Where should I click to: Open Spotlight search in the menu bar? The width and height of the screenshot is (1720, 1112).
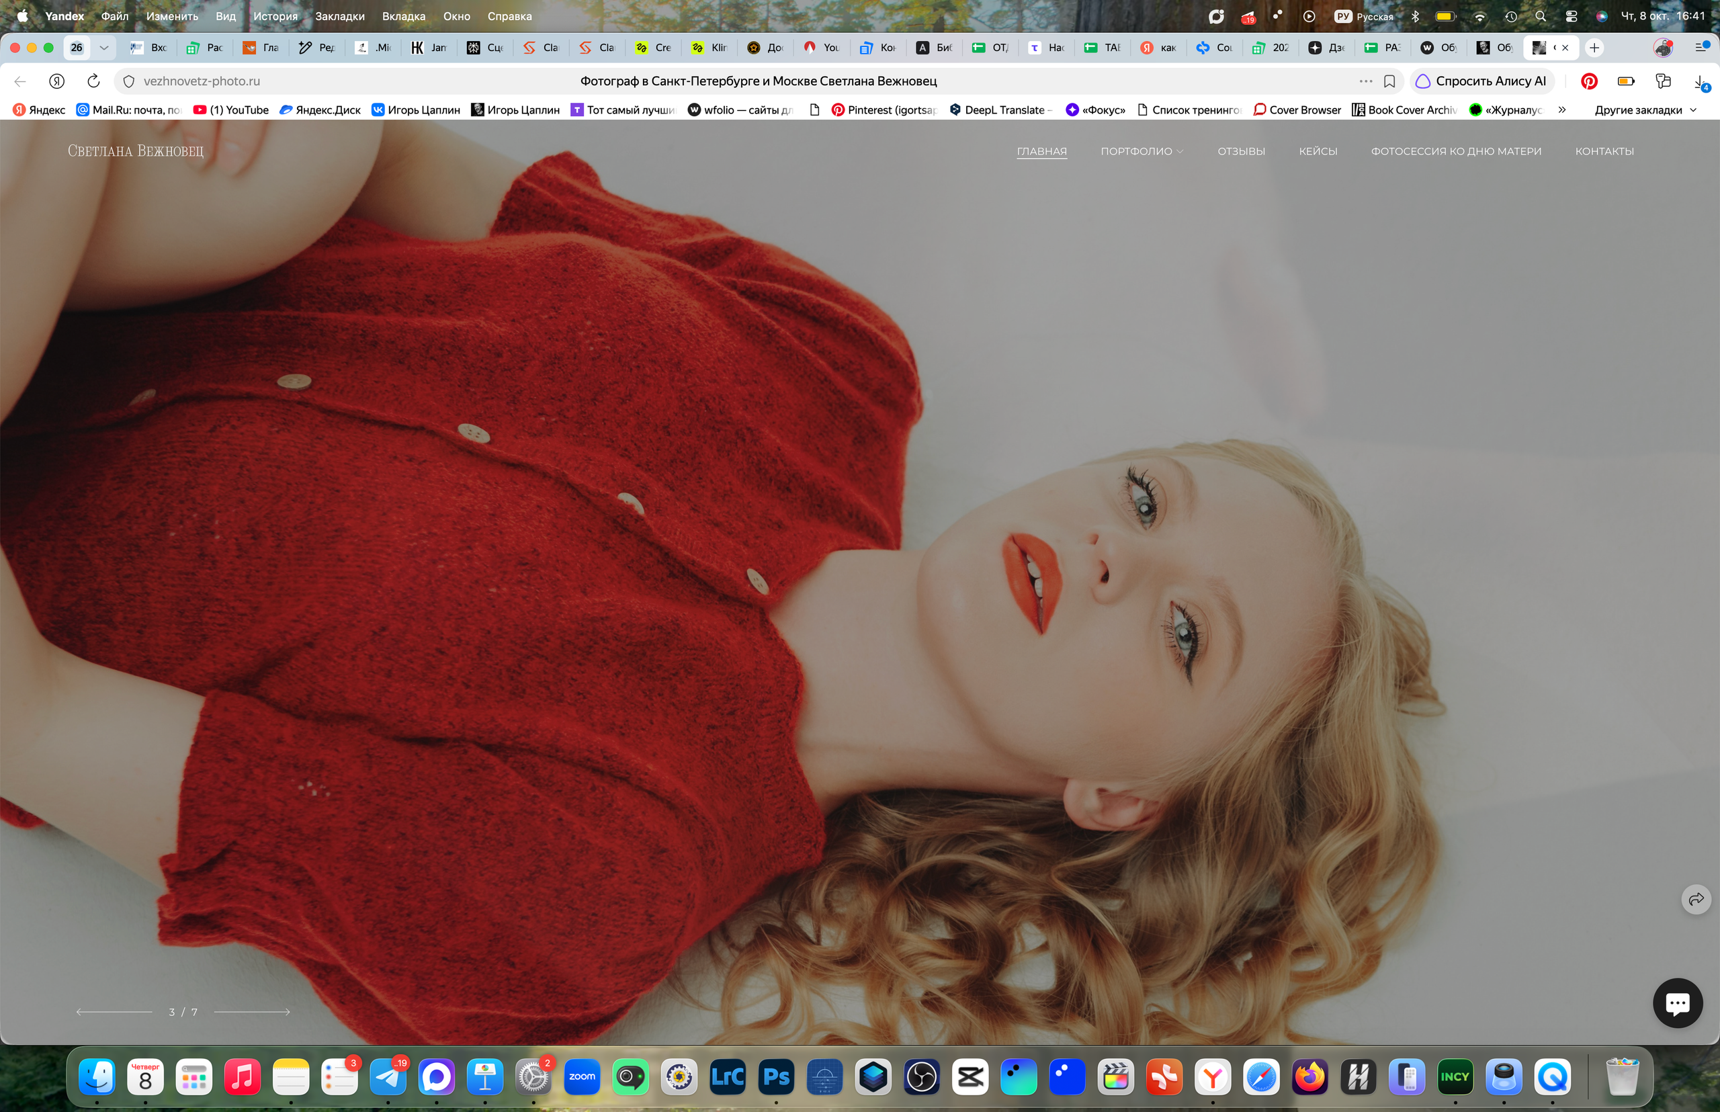[1540, 16]
